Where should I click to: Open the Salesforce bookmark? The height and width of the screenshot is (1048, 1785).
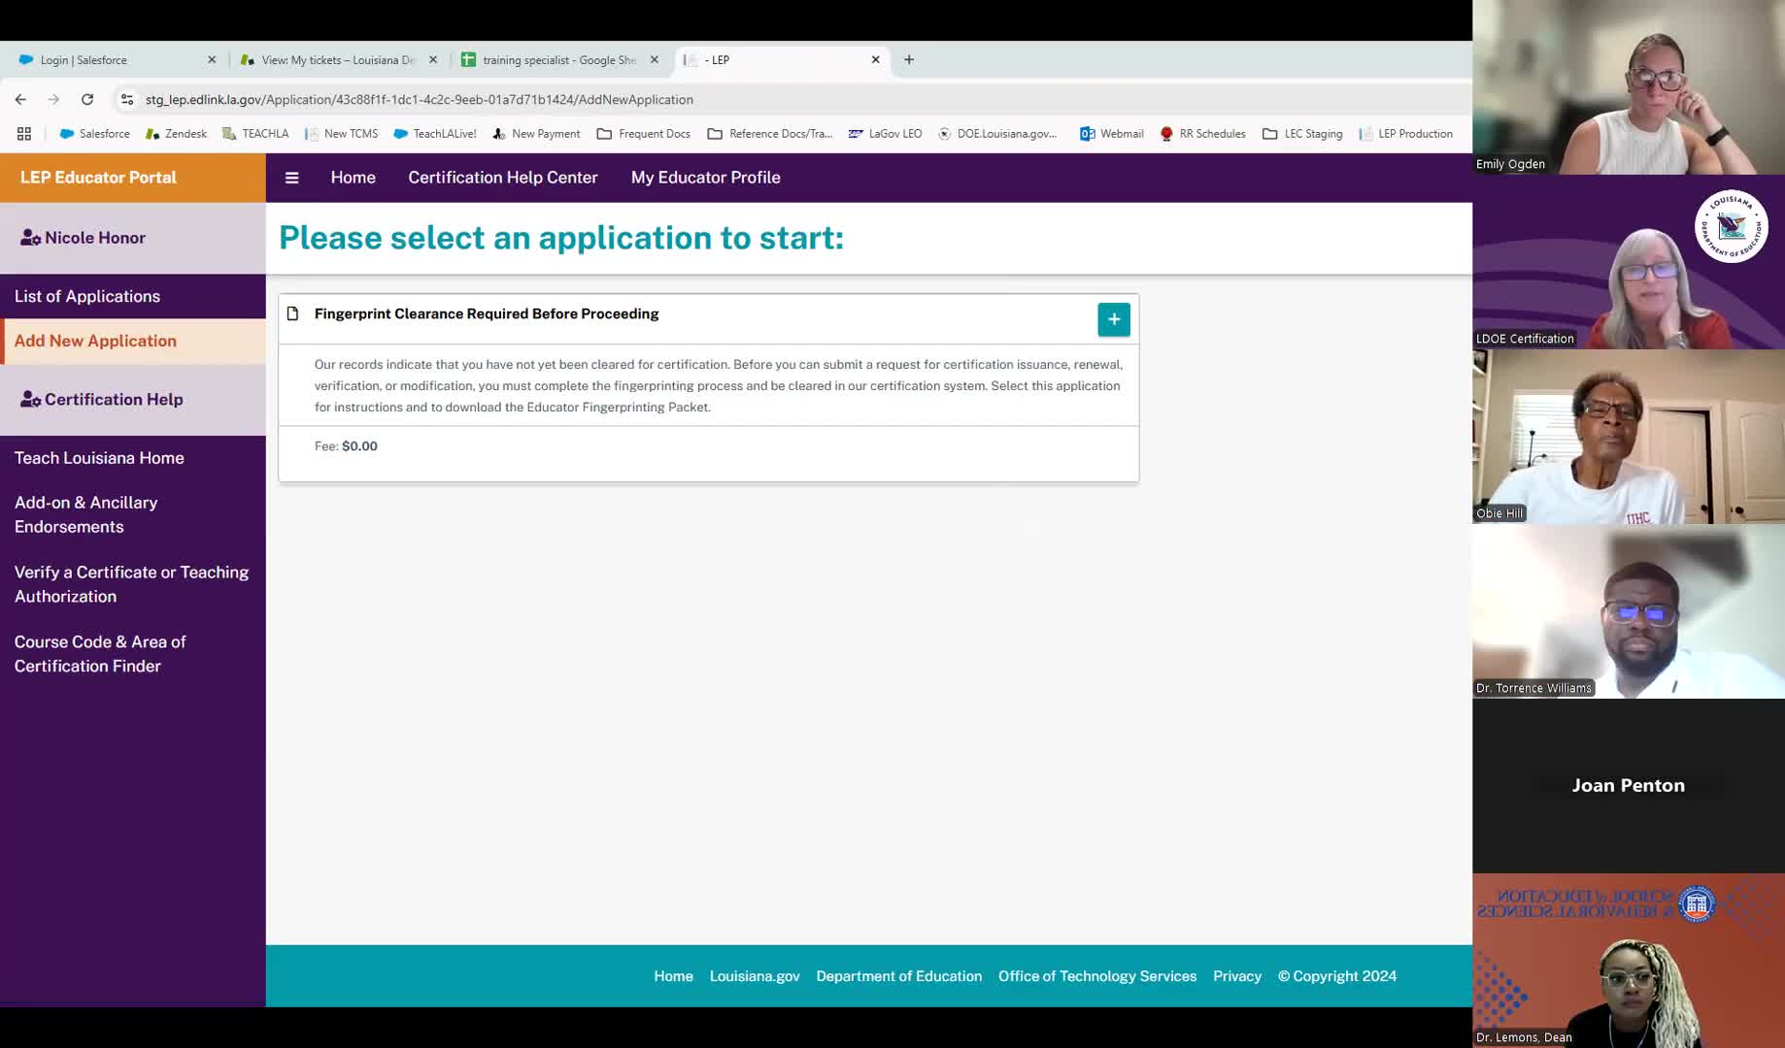point(94,134)
